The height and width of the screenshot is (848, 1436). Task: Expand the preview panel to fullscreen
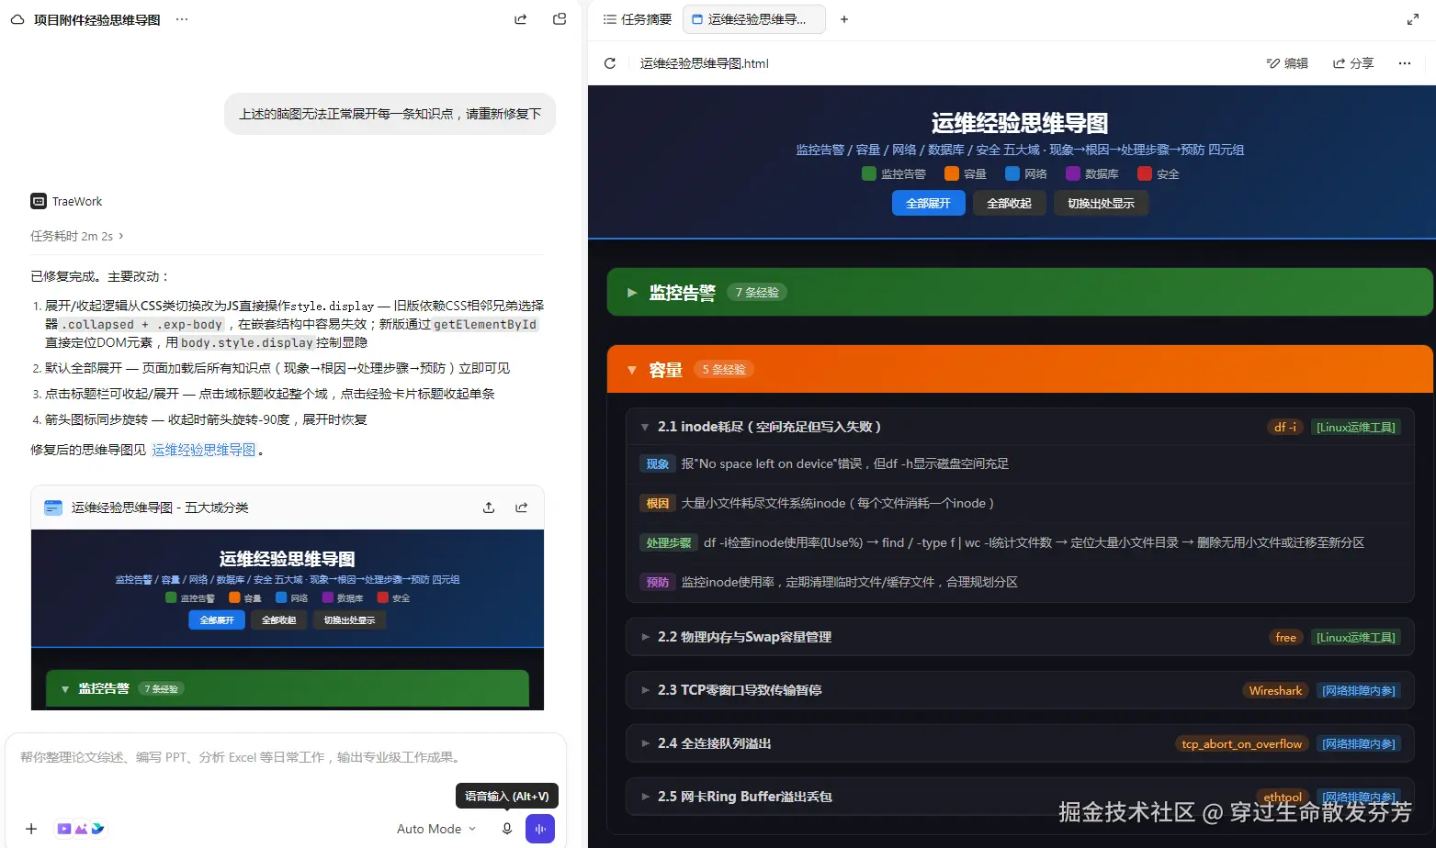point(1413,19)
